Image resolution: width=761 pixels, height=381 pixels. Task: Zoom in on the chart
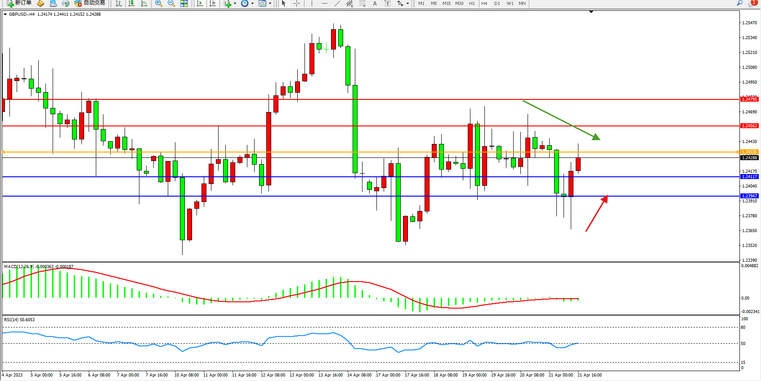(x=158, y=4)
